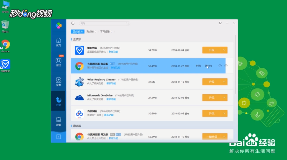Viewport: 287px width, 160px height.
Task: Open 新版功能 link under Microsoft OneDrive
Action: pos(111,99)
